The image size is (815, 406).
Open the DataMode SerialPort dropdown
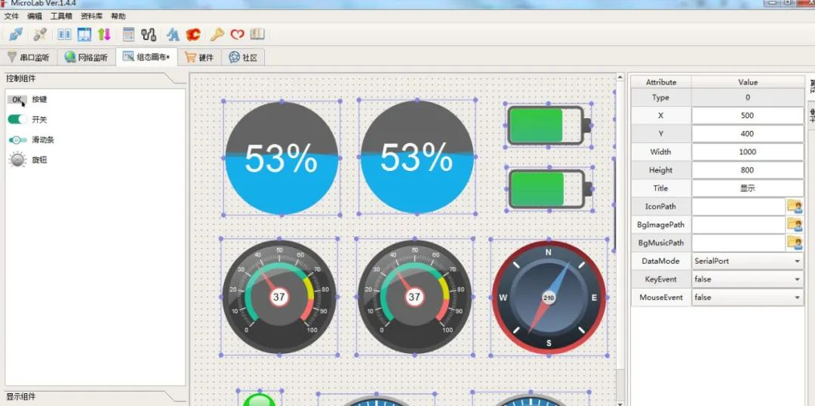(x=747, y=261)
